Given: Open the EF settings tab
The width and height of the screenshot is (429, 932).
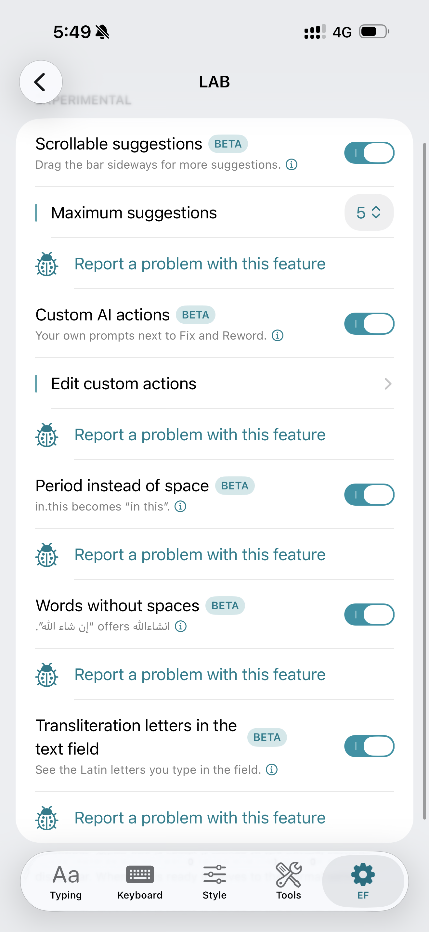Looking at the screenshot, I should [x=363, y=881].
